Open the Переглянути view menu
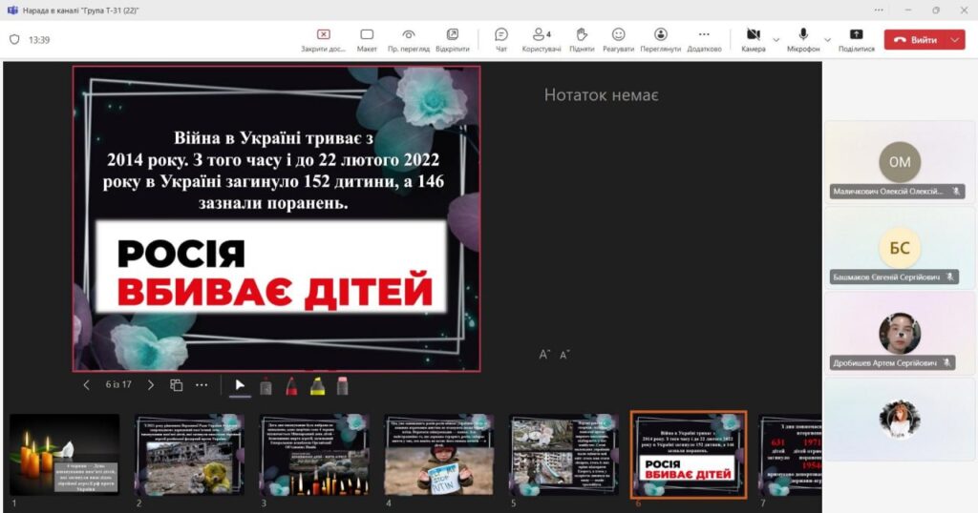Screen dimensions: 978x513 tap(660, 39)
